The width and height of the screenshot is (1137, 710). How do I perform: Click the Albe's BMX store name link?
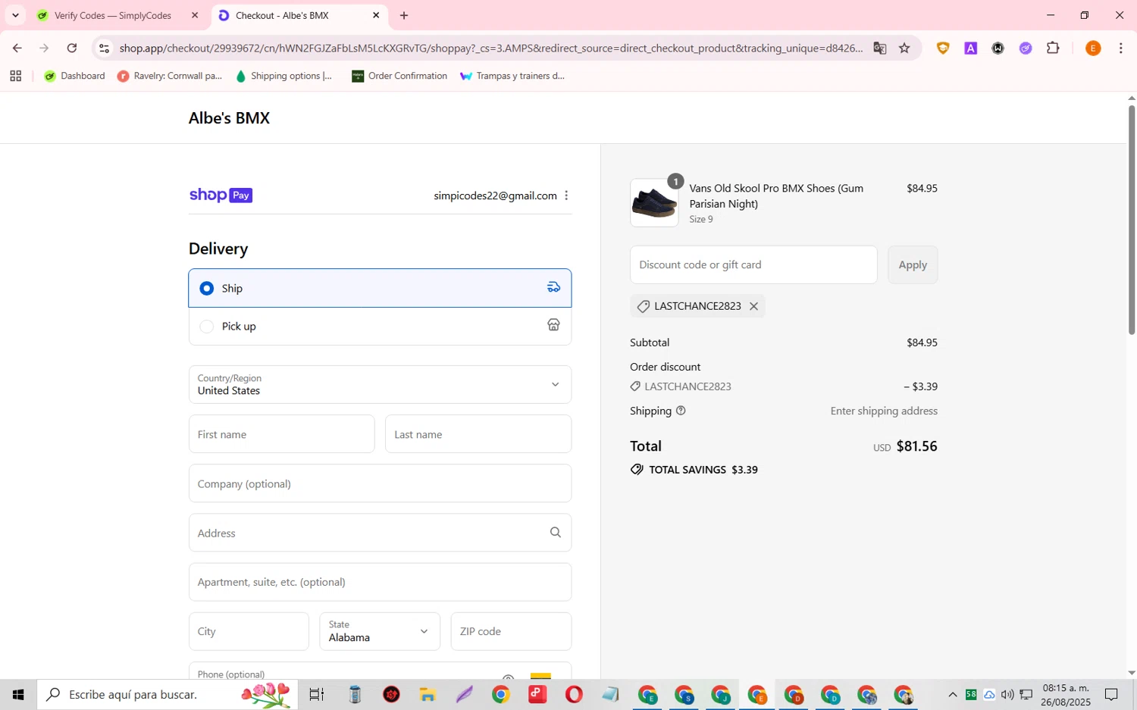click(x=229, y=118)
